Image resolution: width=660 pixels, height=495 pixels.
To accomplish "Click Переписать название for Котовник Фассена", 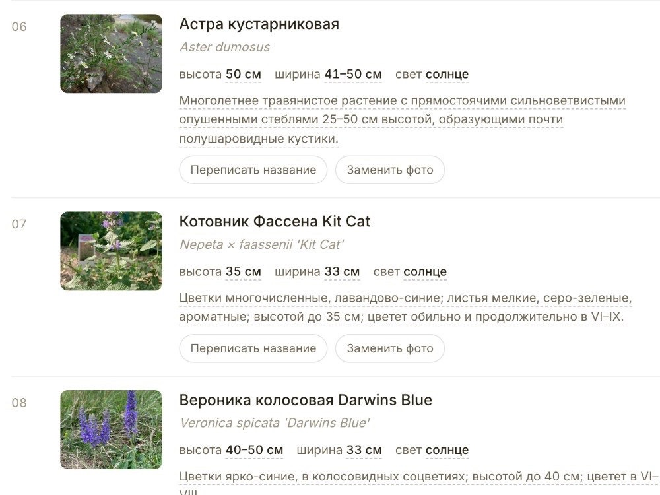I will [x=253, y=348].
